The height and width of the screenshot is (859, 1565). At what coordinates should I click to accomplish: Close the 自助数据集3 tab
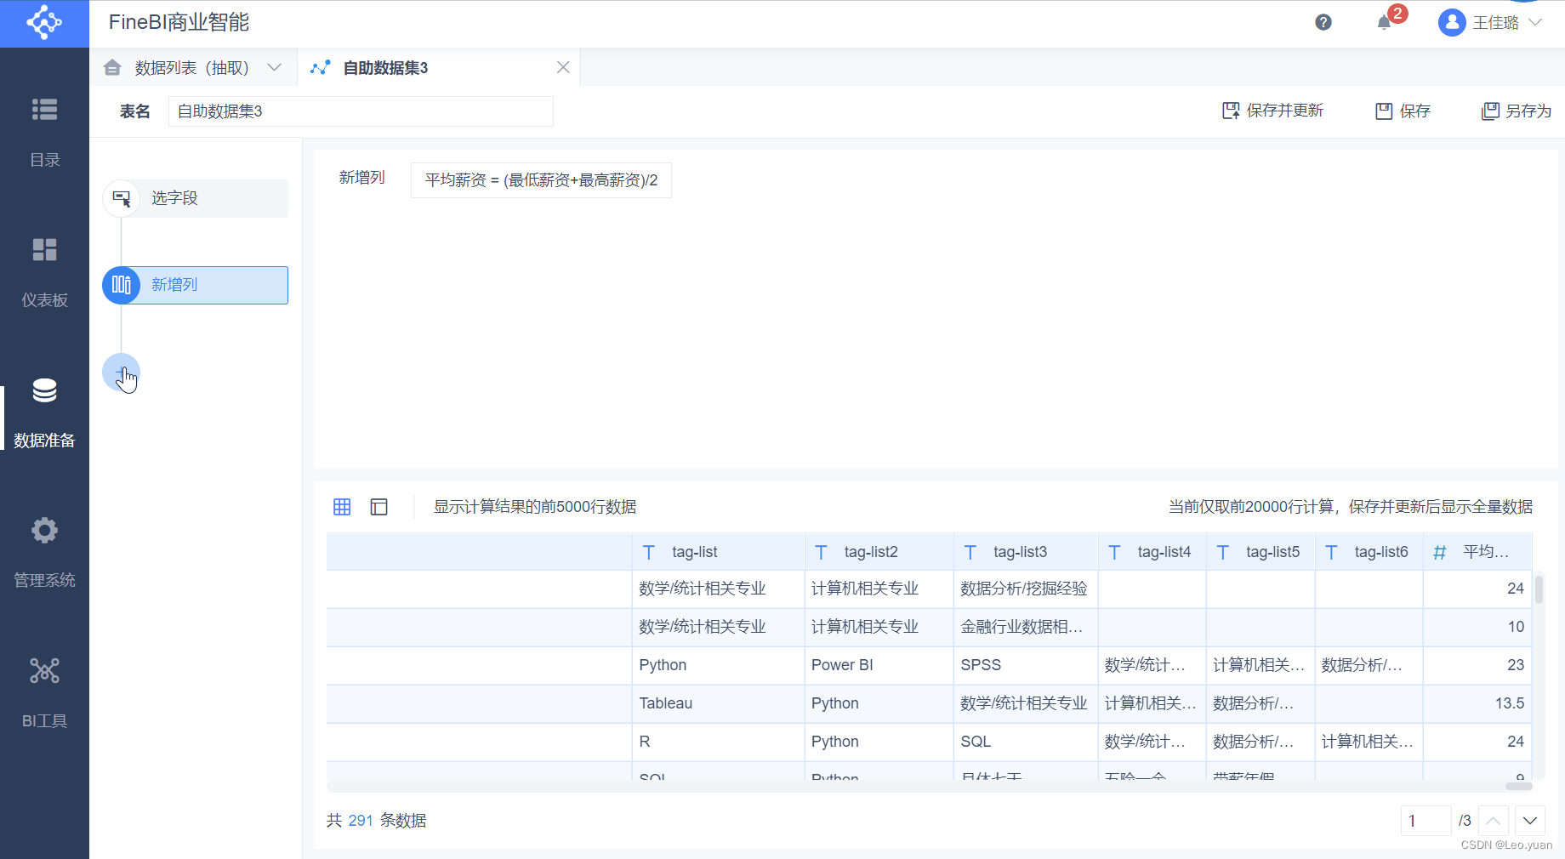click(x=563, y=67)
